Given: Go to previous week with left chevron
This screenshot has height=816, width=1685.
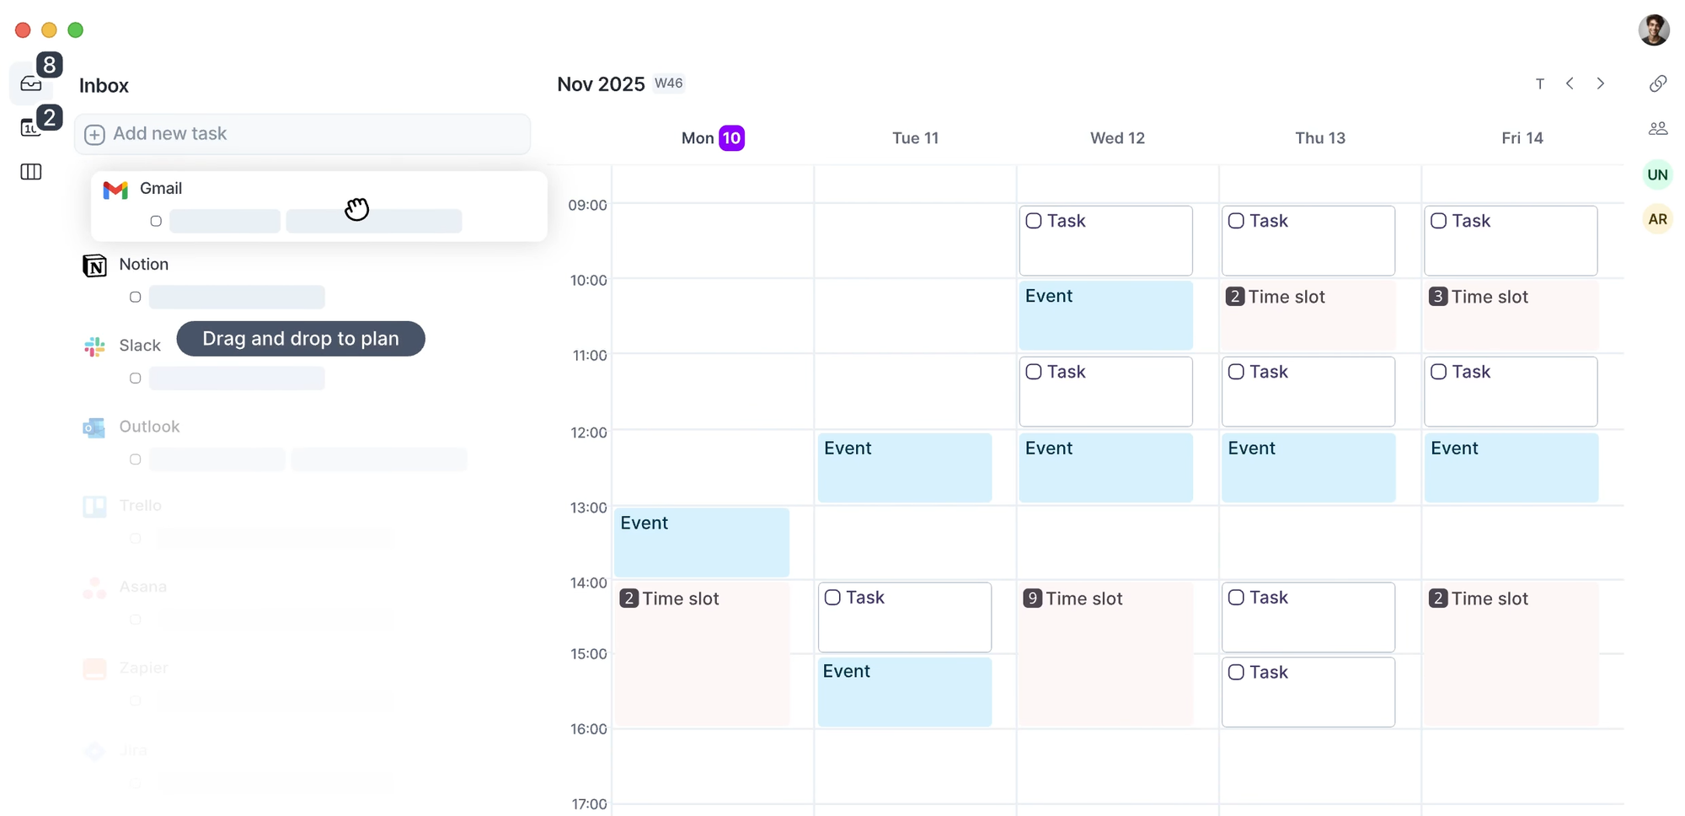Looking at the screenshot, I should pos(1570,83).
